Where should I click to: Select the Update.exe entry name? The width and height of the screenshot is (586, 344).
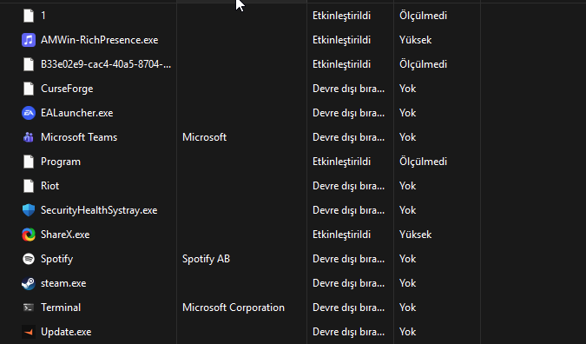(66, 332)
